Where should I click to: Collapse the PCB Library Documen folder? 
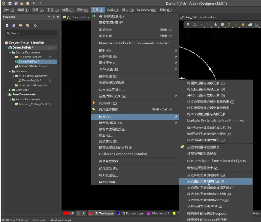tap(13, 76)
